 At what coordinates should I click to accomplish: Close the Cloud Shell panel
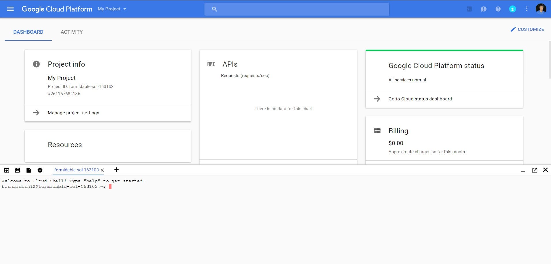tap(545, 170)
